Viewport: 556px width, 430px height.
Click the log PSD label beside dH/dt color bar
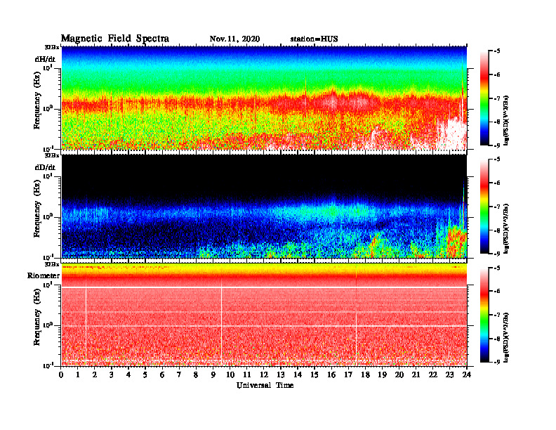506,120
